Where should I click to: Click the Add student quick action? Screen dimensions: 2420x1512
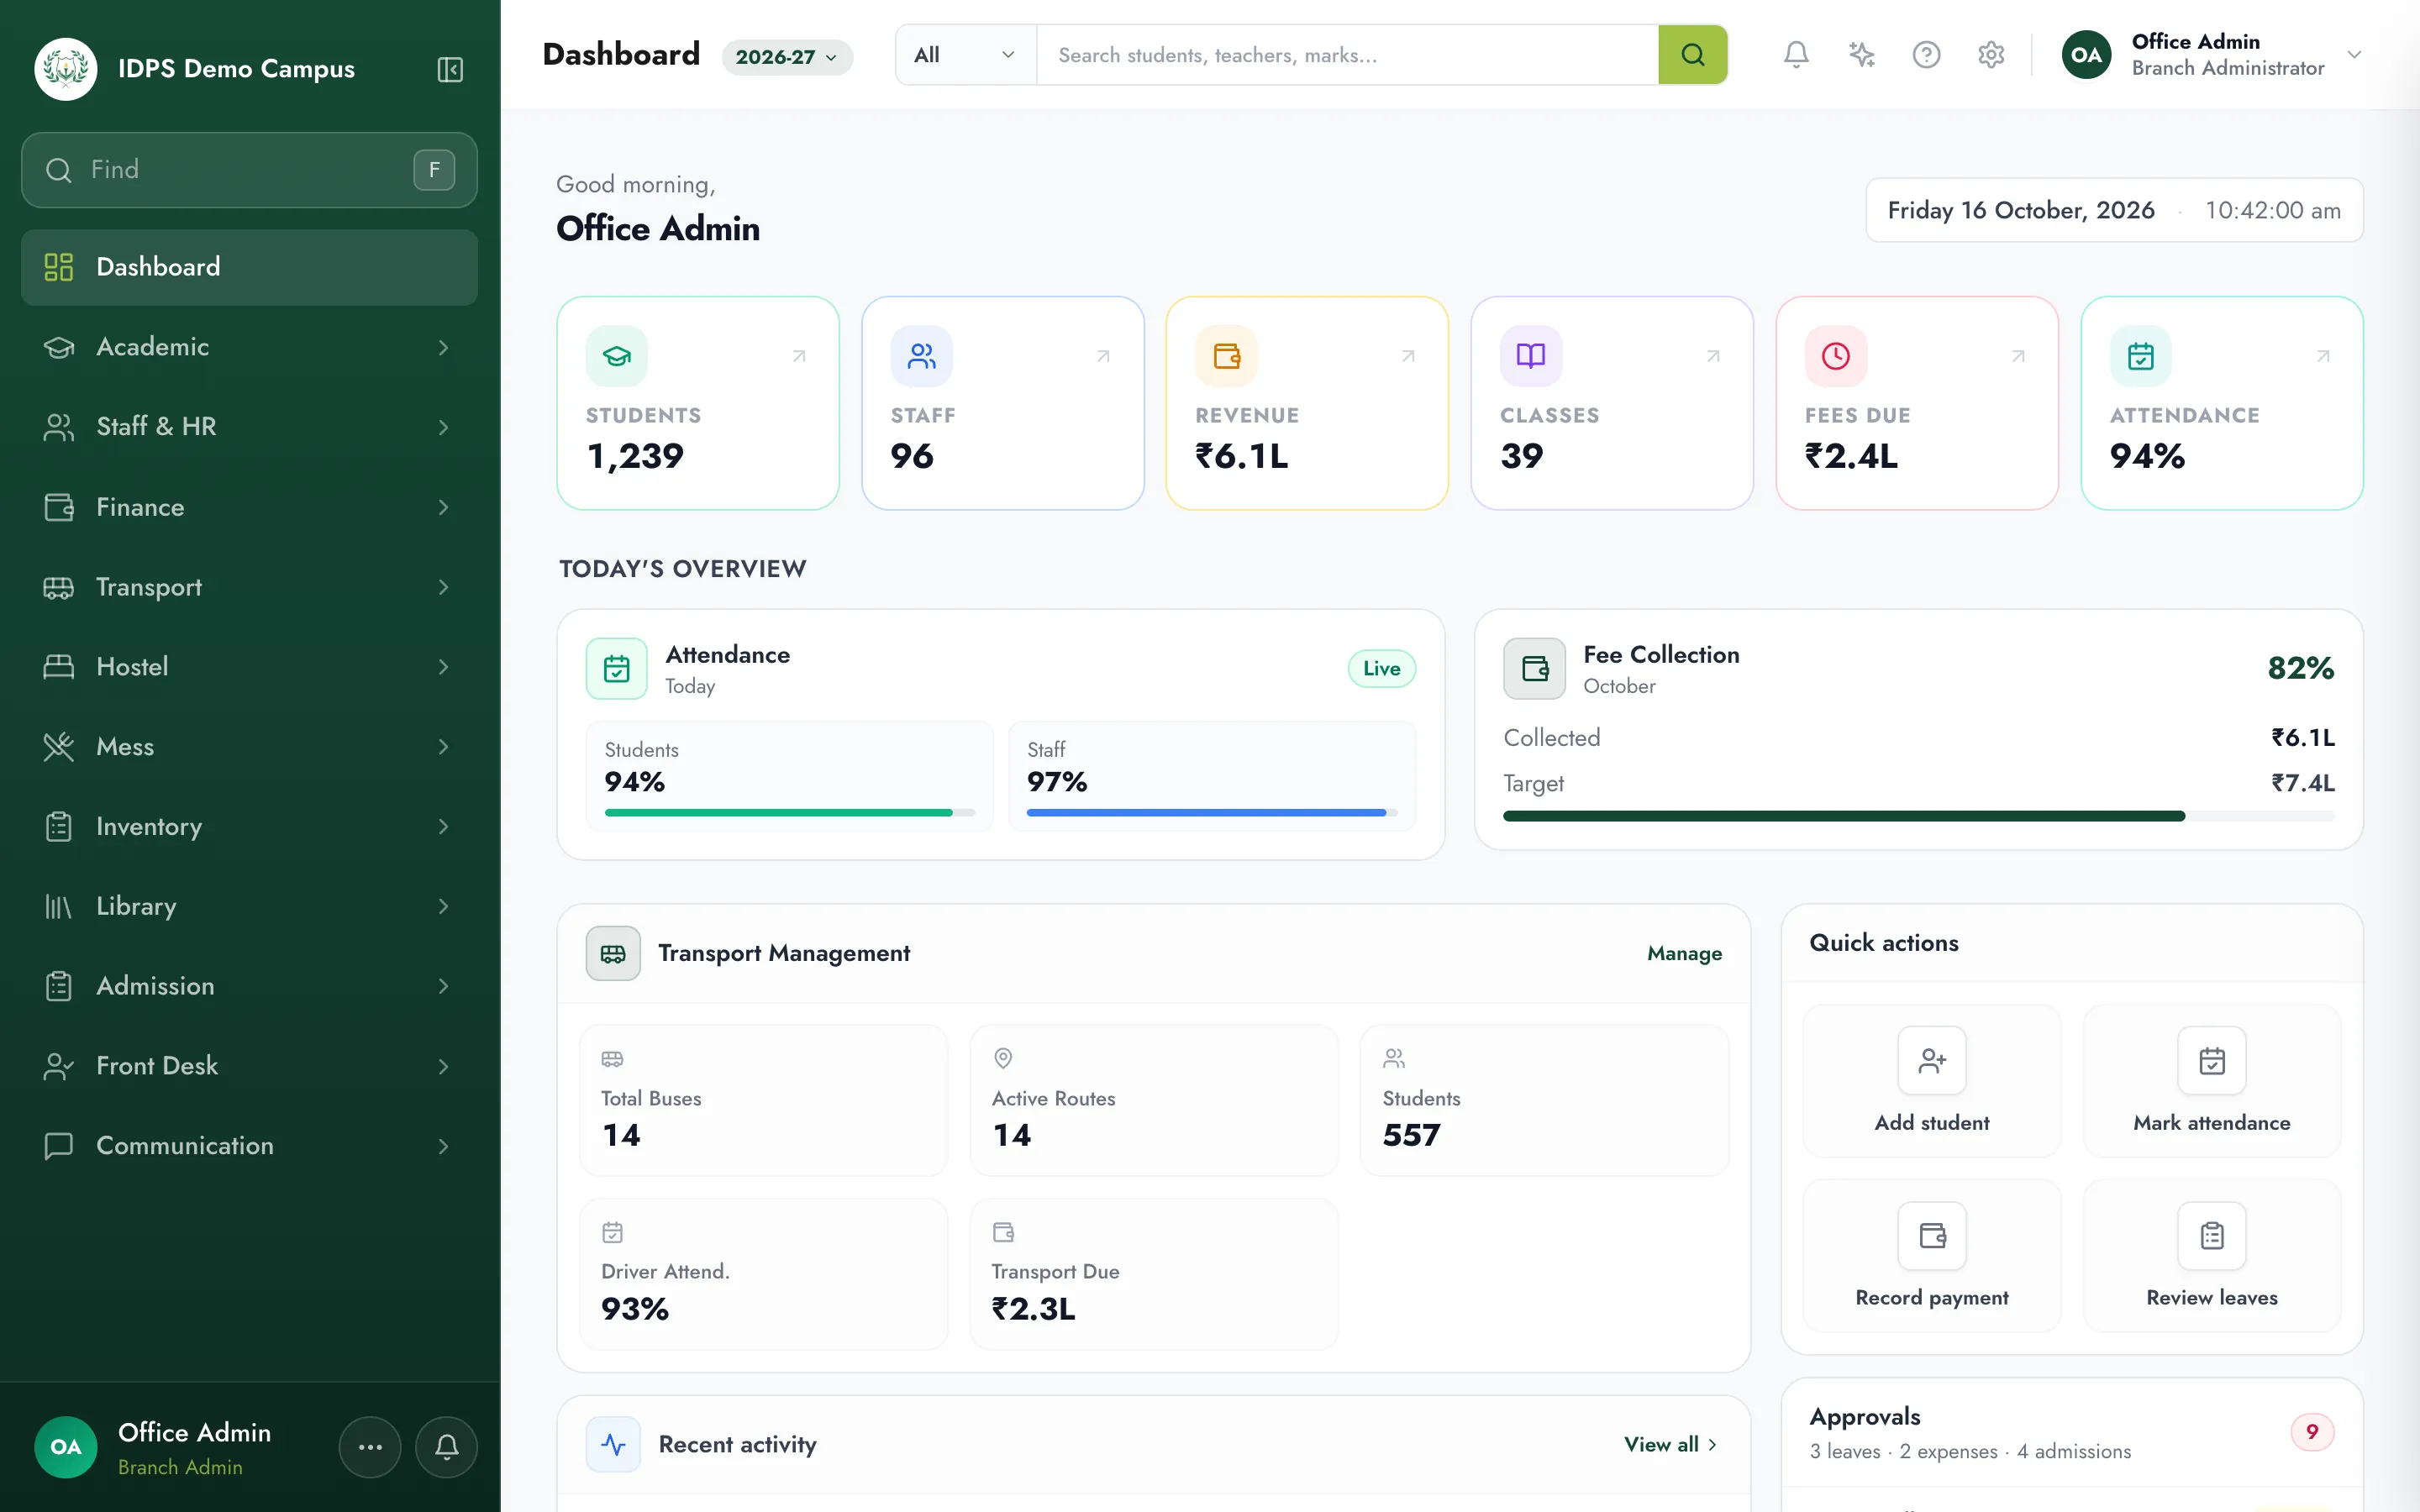1931,1081
